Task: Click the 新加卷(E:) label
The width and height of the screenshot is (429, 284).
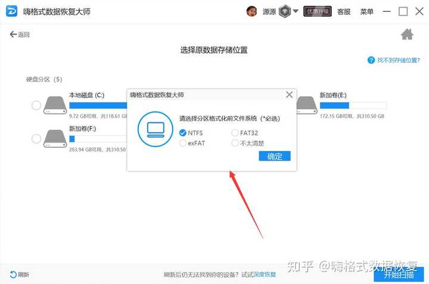Action: [x=333, y=95]
